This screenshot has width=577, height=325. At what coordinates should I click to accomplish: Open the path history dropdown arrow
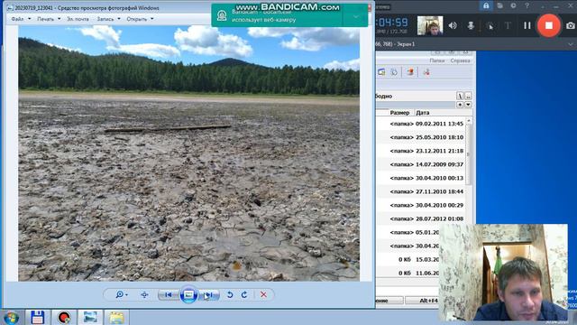(468, 105)
